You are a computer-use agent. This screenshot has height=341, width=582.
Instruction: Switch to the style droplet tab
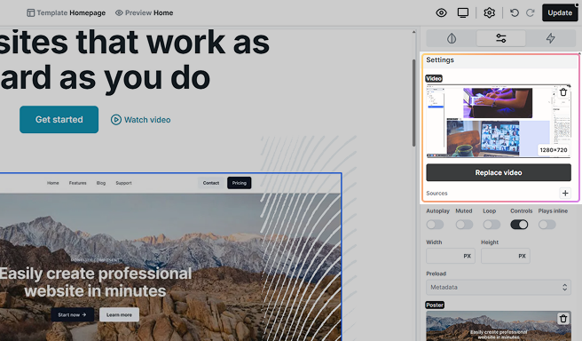coord(452,38)
